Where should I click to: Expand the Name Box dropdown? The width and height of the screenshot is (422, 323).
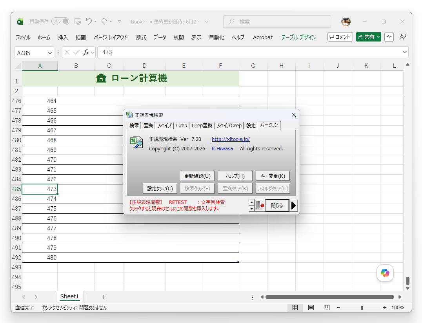pos(50,53)
